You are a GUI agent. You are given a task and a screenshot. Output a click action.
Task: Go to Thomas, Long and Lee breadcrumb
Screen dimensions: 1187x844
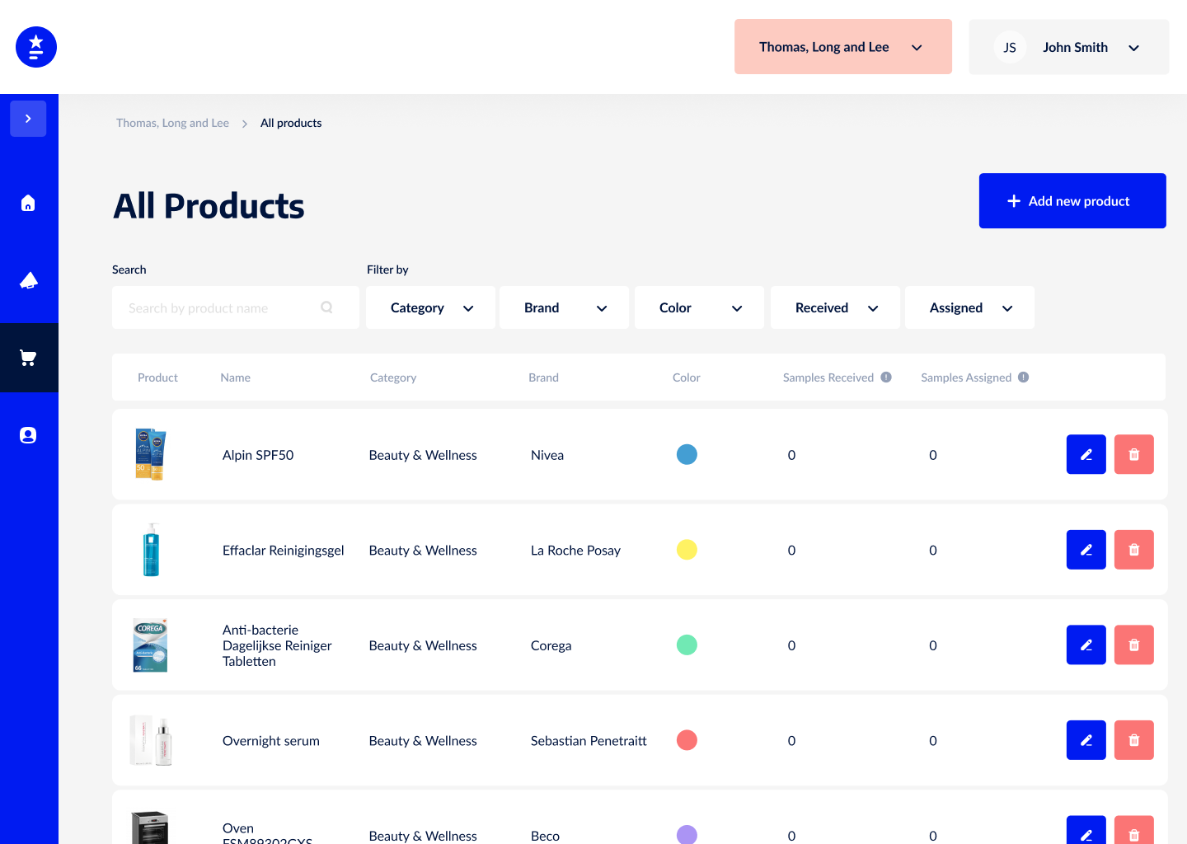coord(172,123)
